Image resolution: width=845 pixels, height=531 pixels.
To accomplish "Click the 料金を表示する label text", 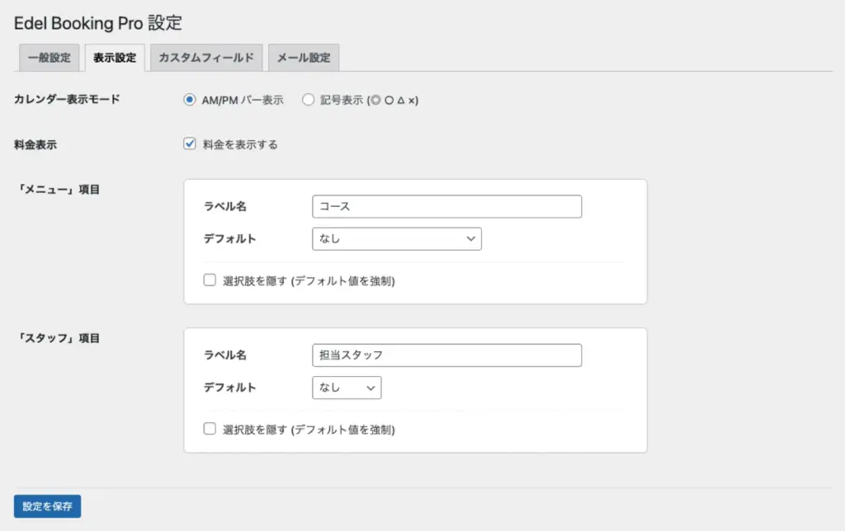I will click(x=240, y=145).
